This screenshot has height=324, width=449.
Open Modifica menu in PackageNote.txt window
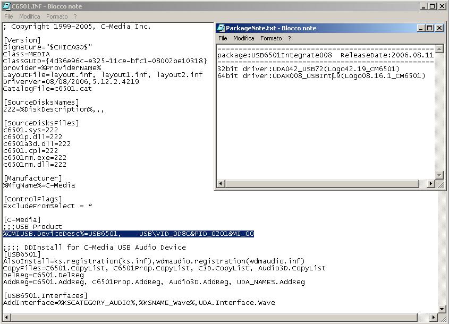coord(244,38)
